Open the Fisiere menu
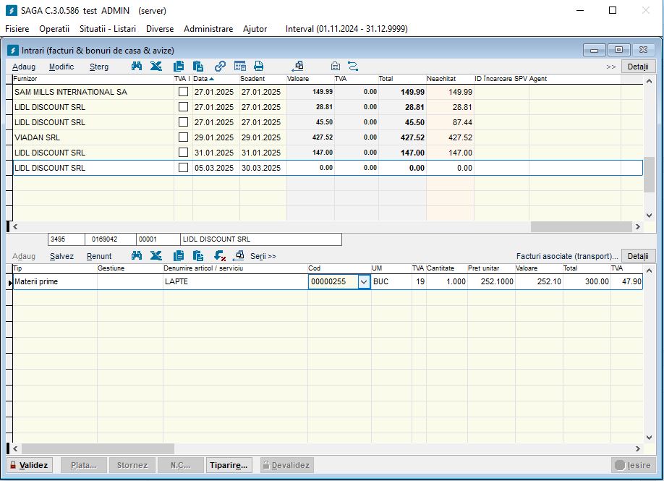 click(17, 29)
